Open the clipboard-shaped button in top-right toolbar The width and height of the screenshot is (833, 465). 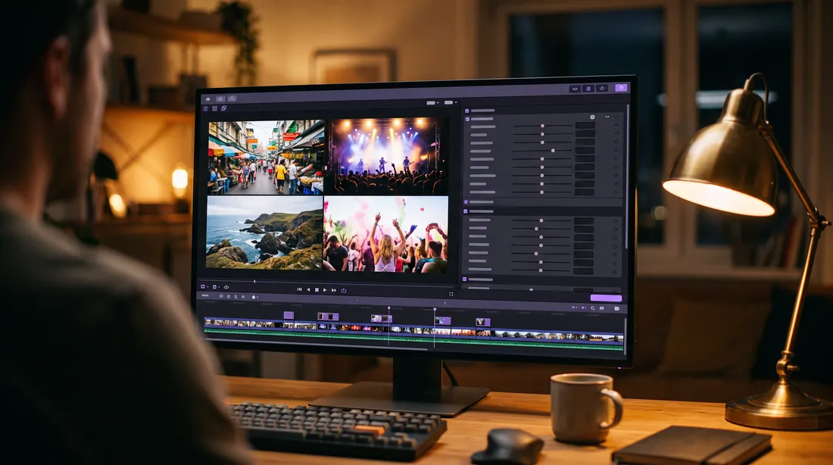point(588,89)
